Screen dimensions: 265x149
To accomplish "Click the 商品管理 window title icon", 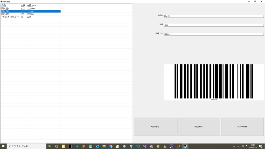I will [x=2, y=2].
